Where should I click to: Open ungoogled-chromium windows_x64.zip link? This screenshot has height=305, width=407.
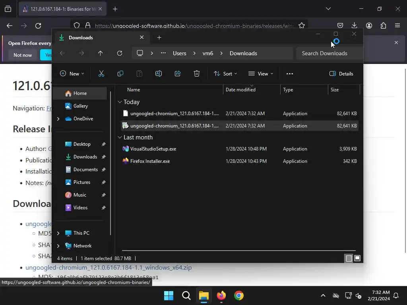109,267
